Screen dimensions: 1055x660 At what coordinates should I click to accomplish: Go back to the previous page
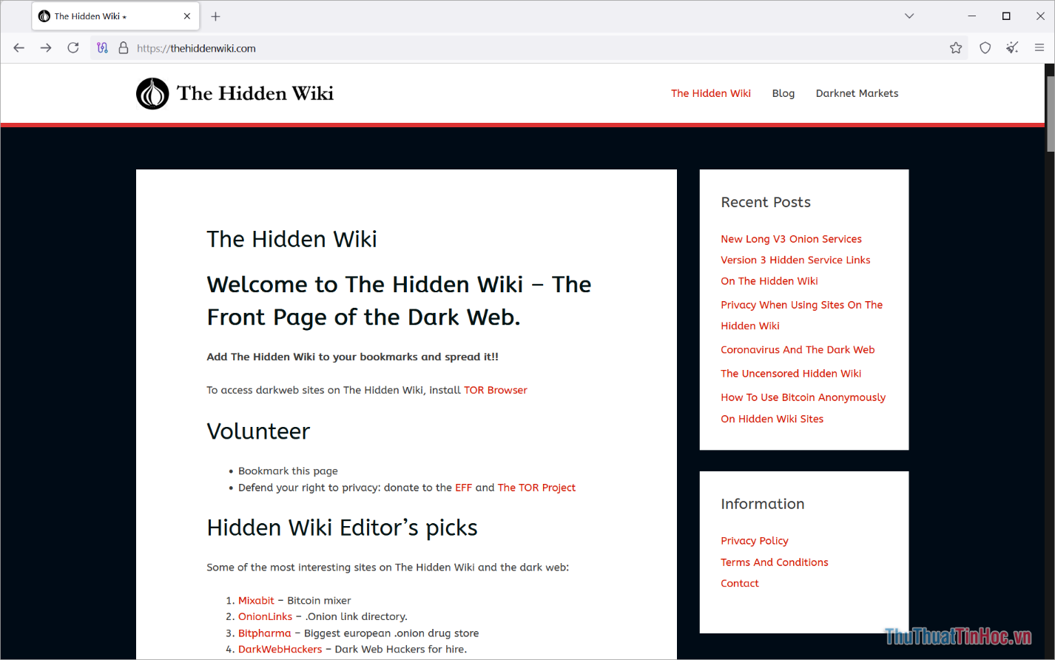click(x=19, y=48)
